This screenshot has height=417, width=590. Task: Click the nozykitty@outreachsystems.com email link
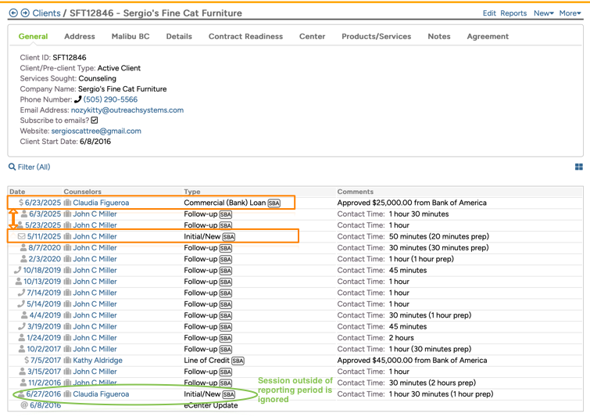pos(127,110)
